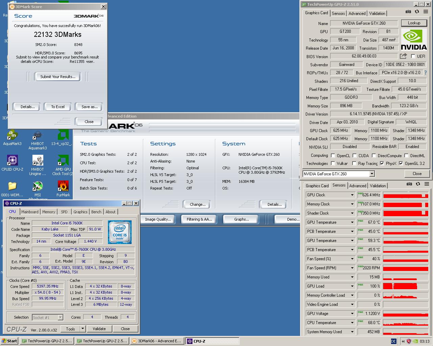Screen dimensions: 433x346
Task: Toggle the DirectML checkbox
Action: point(406,156)
